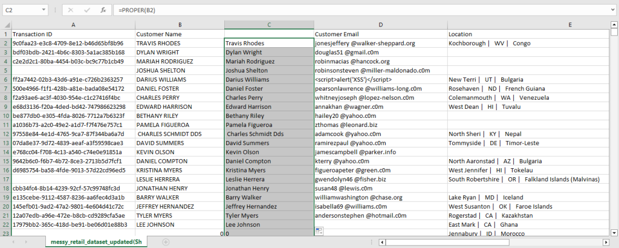The width and height of the screenshot is (619, 248).
Task: Expand the formula bar with the chevron
Action: (613, 10)
